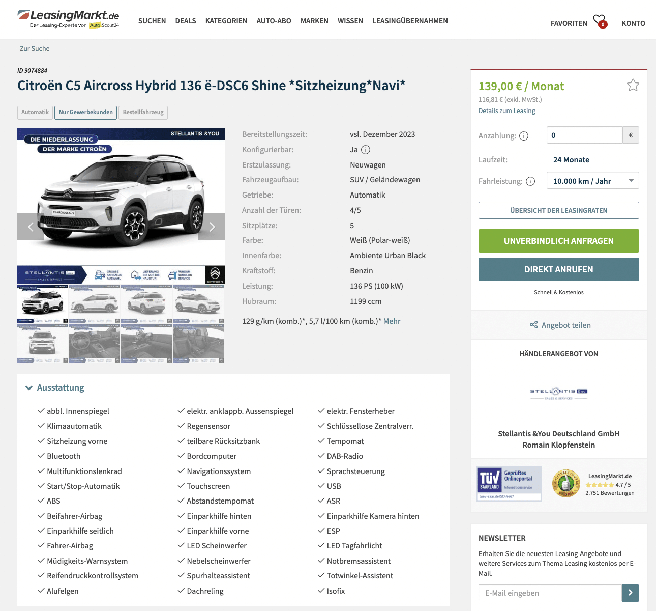Select dashboard interior thumbnail
This screenshot has width=656, height=611.
point(95,344)
